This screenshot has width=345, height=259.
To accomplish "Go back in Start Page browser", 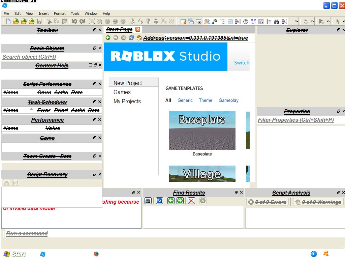I will 108,38.
